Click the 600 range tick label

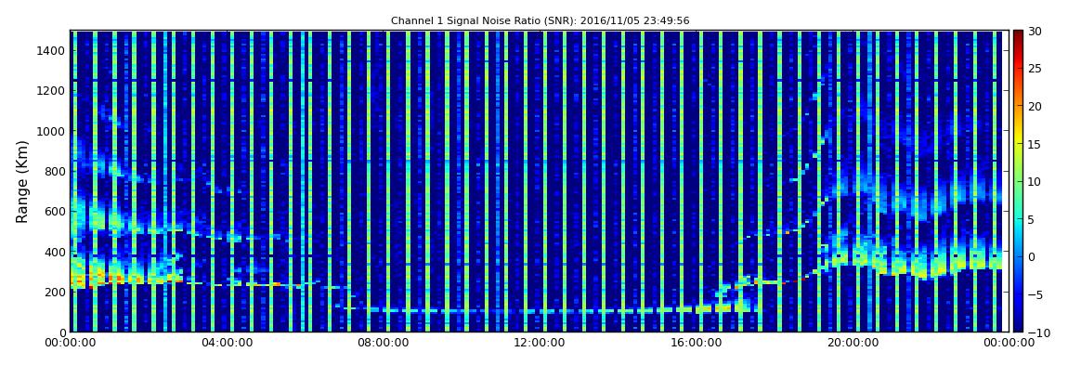55,211
